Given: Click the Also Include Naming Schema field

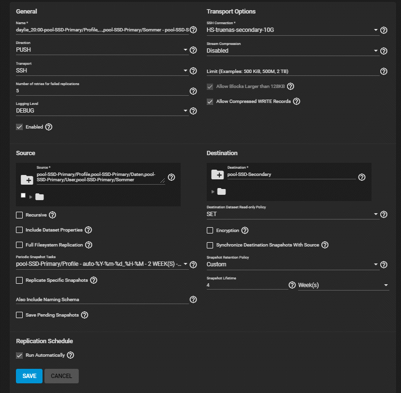Looking at the screenshot, I should click(x=102, y=300).
